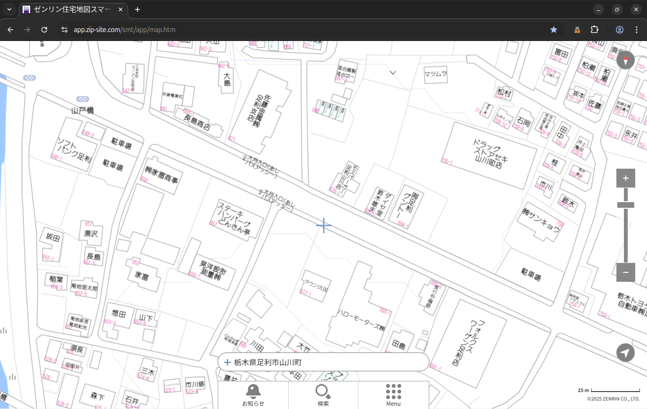Viewport: 647px width, 409px height.
Task: Click the blue plus beside the address label
Action: click(x=227, y=362)
